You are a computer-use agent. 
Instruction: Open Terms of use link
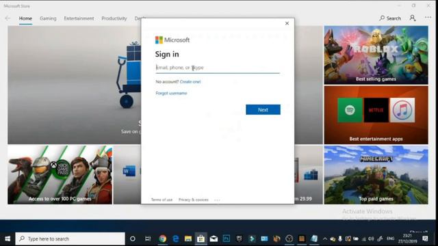pyautogui.click(x=162, y=200)
